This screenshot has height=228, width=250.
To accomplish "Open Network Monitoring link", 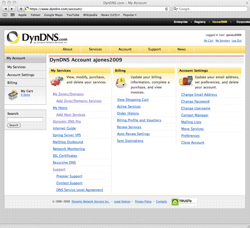I will point(69,149).
